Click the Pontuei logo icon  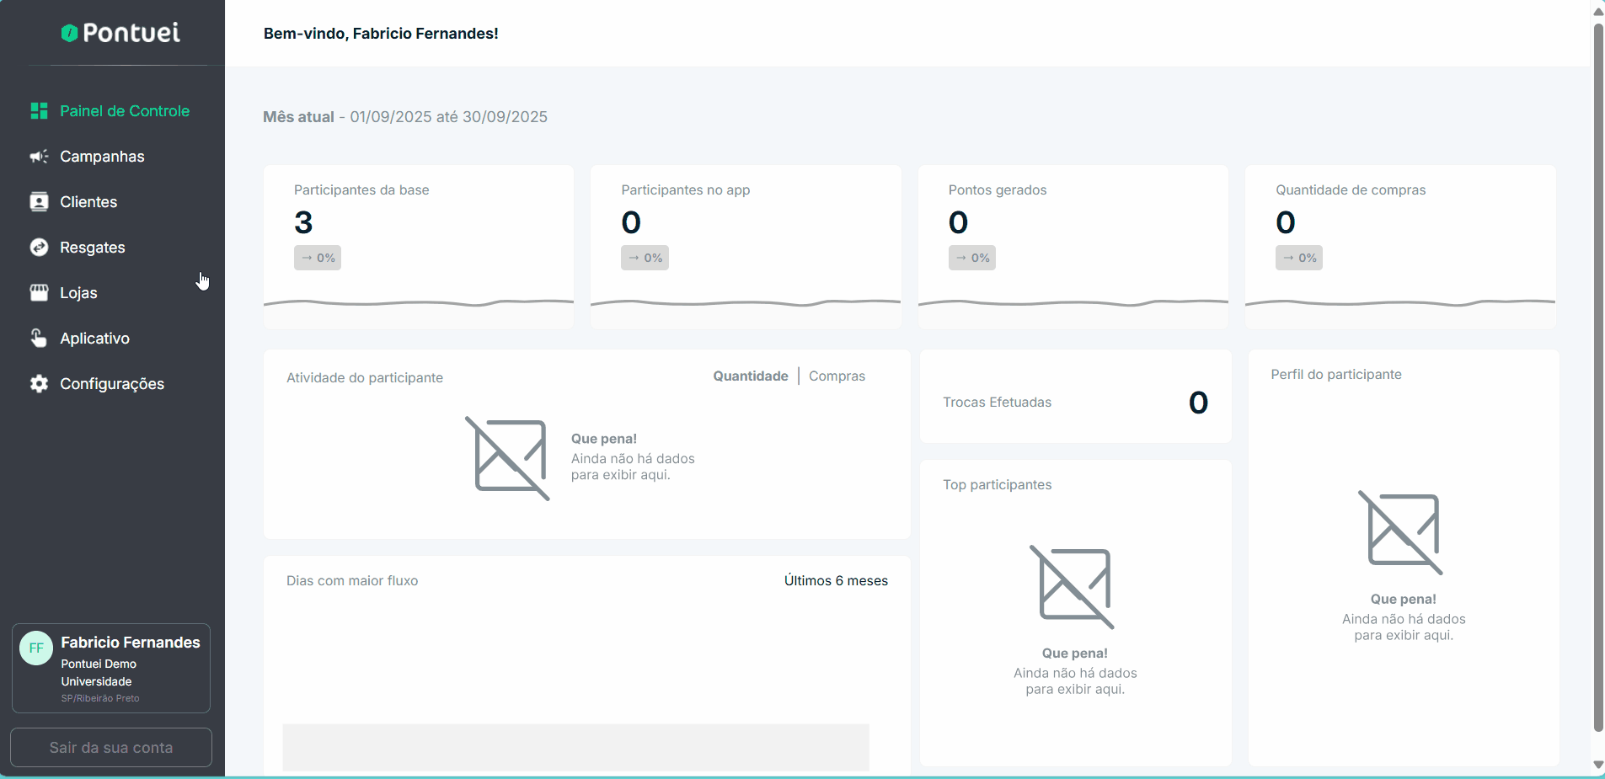[69, 33]
